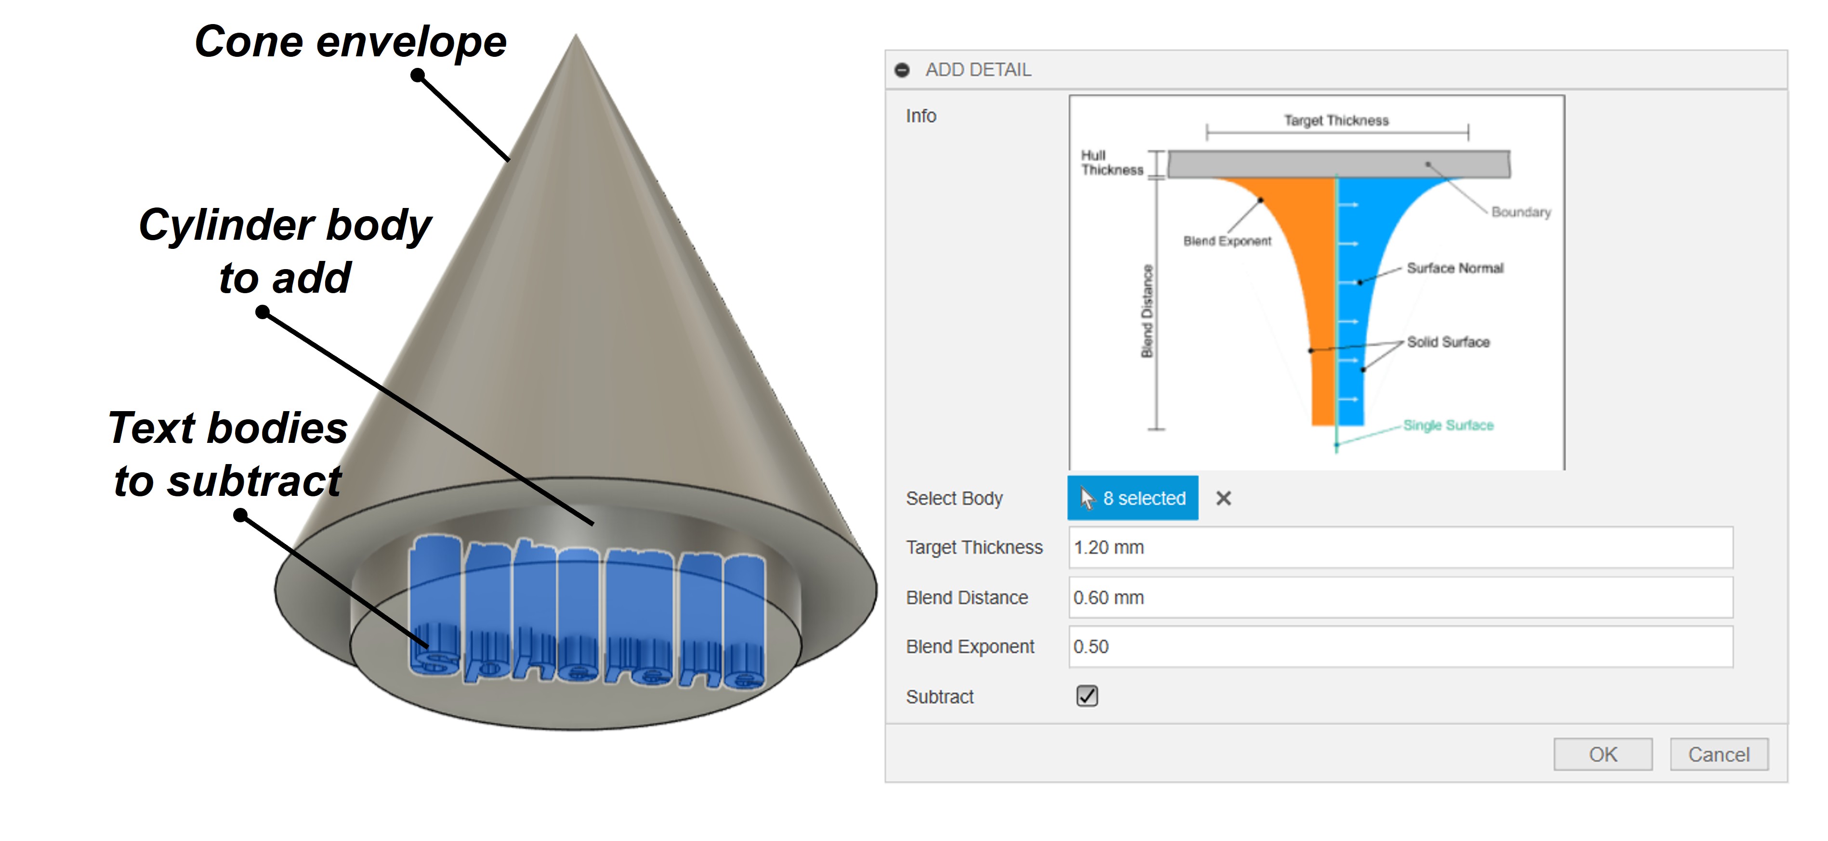Image resolution: width=1828 pixels, height=841 pixels.
Task: Click the Subtract option label
Action: click(x=940, y=697)
